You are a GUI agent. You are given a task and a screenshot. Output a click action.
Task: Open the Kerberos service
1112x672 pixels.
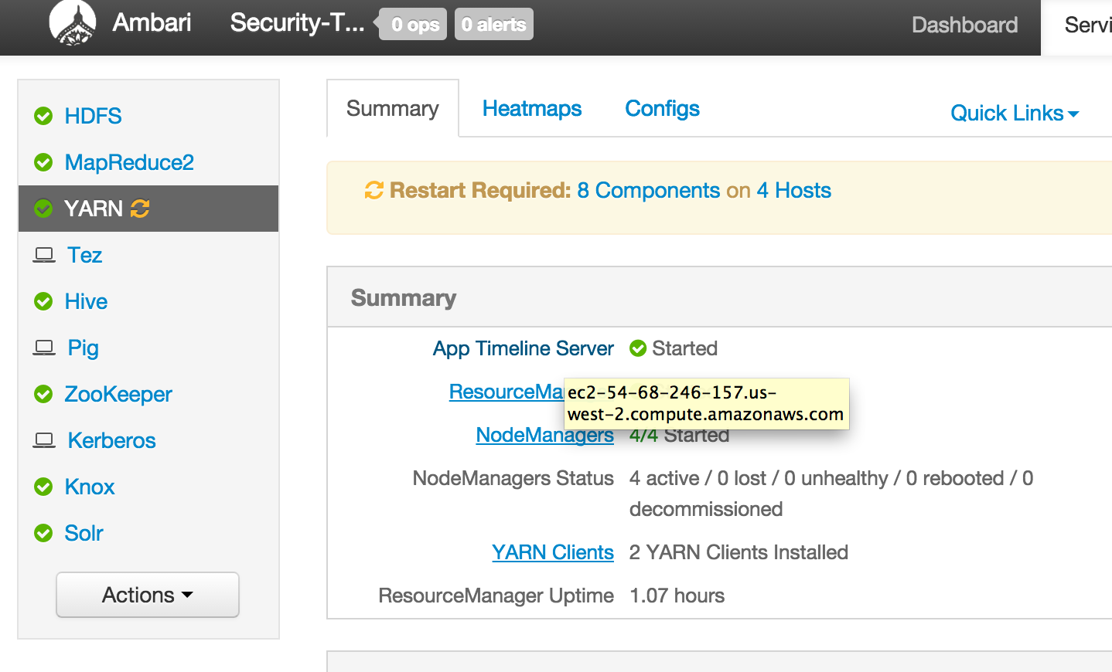(x=112, y=440)
